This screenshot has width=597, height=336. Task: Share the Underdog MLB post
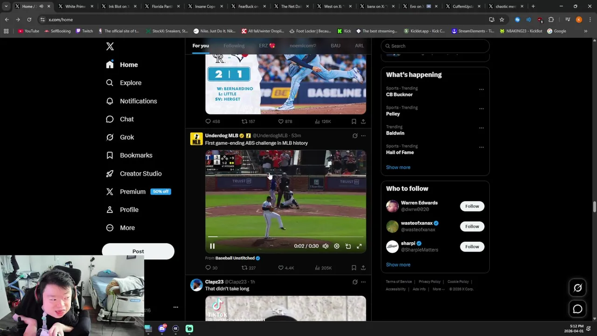[363, 268]
